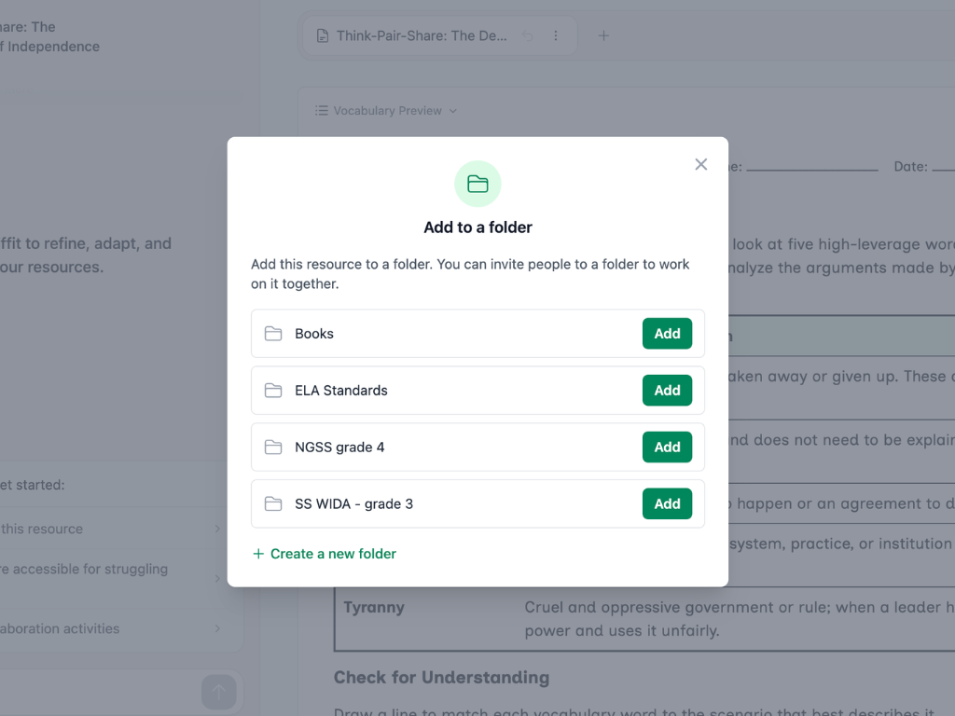Image resolution: width=955 pixels, height=716 pixels.
Task: Close the Add to a folder dialog
Action: point(701,164)
